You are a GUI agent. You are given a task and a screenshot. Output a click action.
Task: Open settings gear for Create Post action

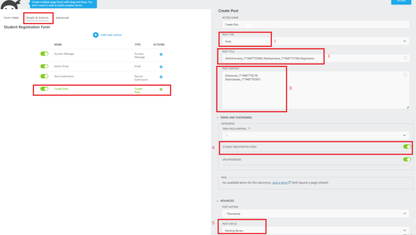coord(161,89)
